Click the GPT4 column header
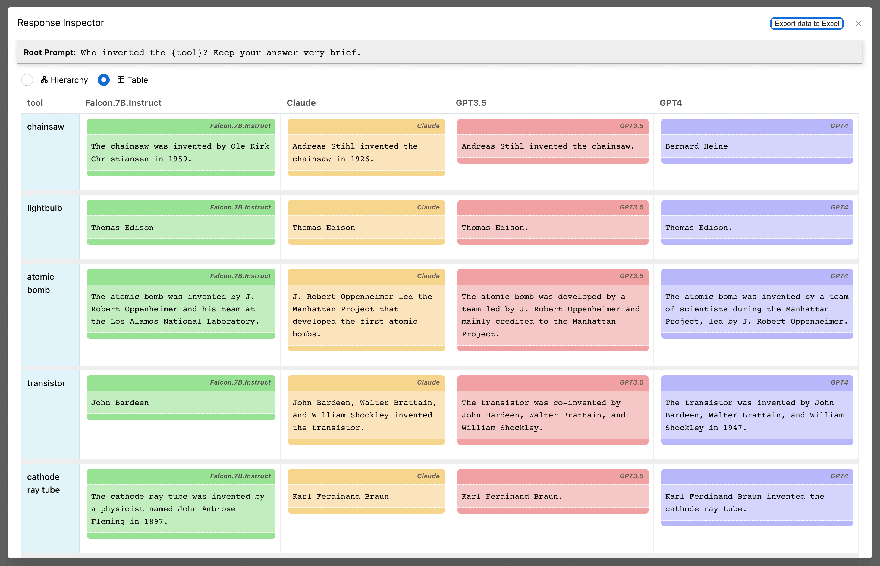The image size is (880, 566). [671, 103]
